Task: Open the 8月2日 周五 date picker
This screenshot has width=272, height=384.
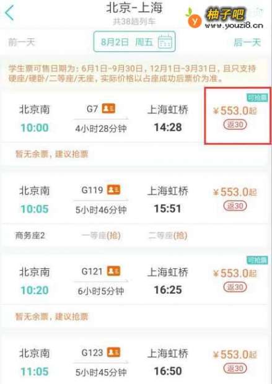Action: click(134, 41)
